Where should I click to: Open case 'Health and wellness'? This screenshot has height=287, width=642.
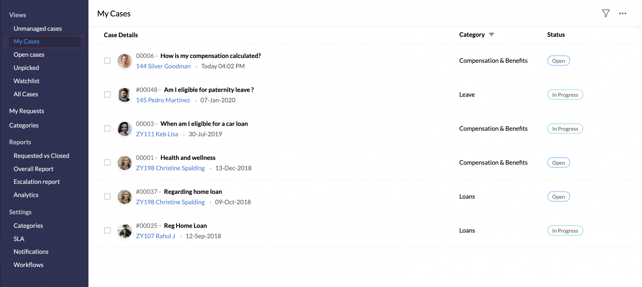(x=188, y=158)
